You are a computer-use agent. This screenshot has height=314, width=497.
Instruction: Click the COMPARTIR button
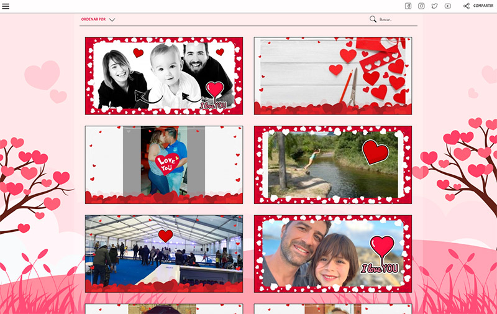tap(483, 6)
